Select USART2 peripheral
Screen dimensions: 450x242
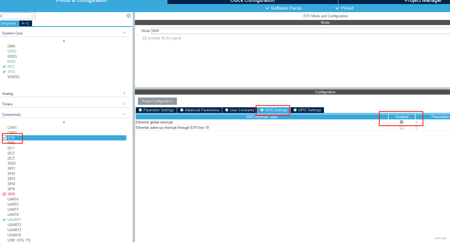(x=14, y=225)
